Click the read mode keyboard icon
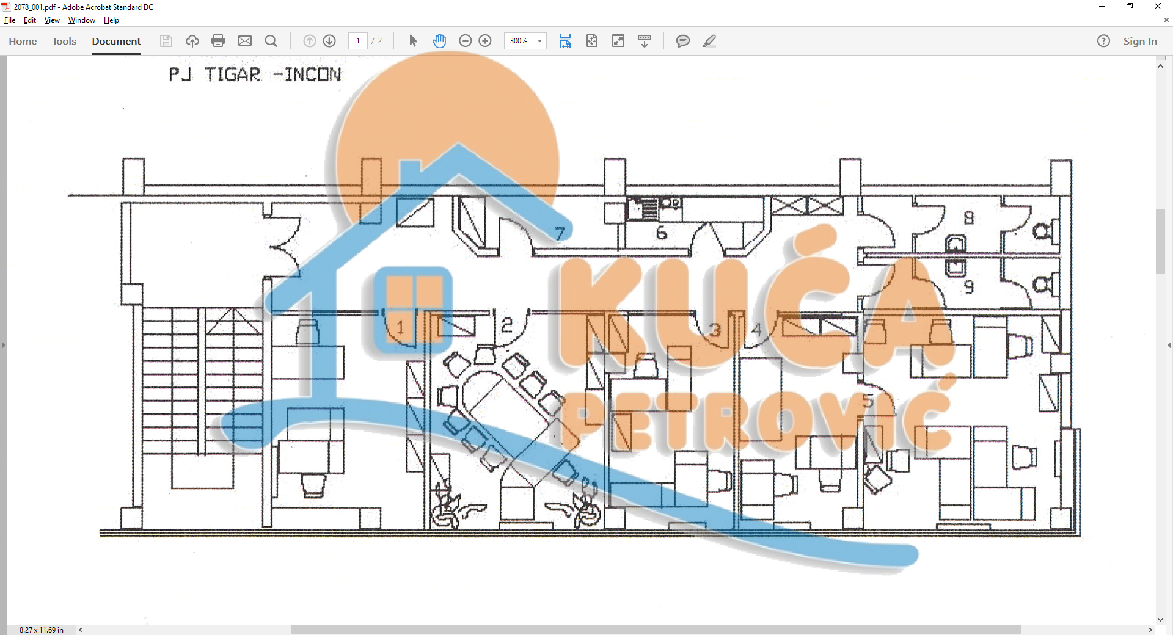The image size is (1173, 635). click(x=645, y=41)
